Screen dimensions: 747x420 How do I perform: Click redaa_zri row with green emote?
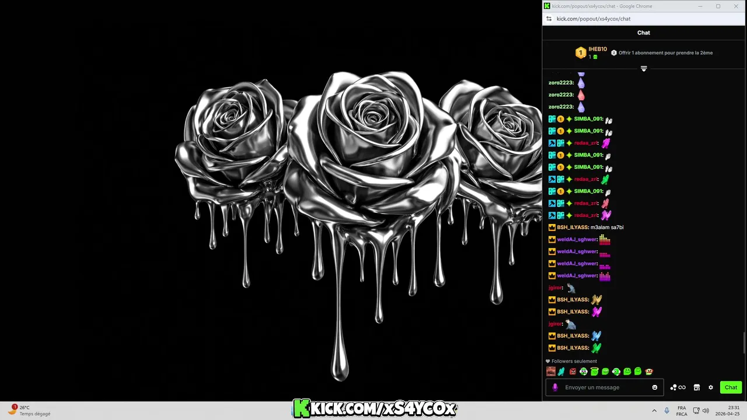[579, 179]
